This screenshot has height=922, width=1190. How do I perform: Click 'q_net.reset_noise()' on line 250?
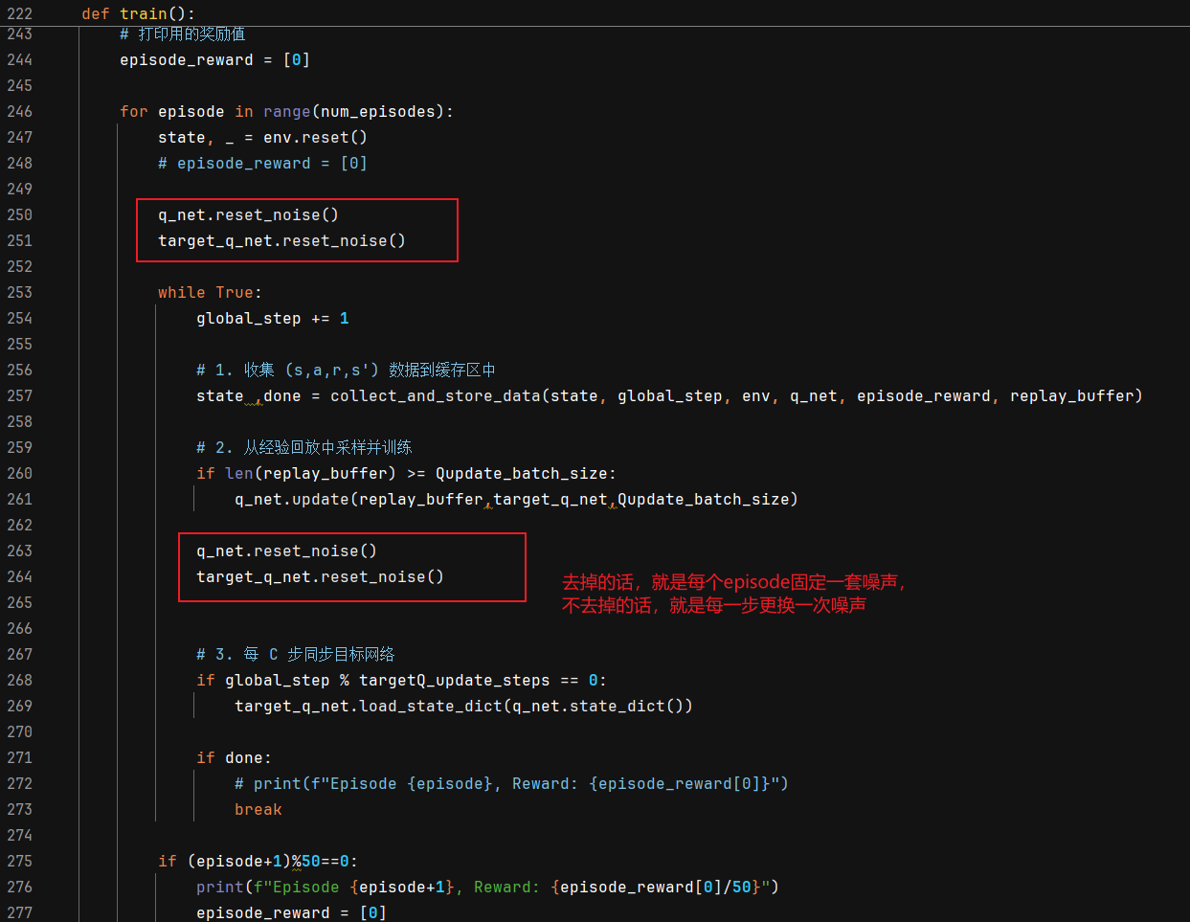point(248,215)
